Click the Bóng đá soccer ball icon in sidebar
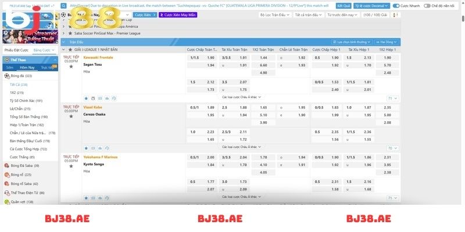 pos(7,76)
